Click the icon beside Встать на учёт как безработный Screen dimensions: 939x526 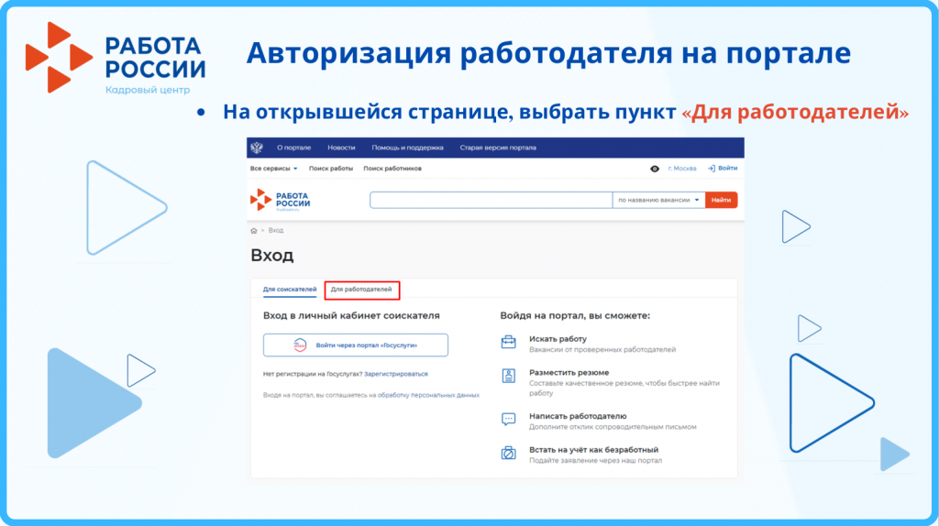click(508, 454)
